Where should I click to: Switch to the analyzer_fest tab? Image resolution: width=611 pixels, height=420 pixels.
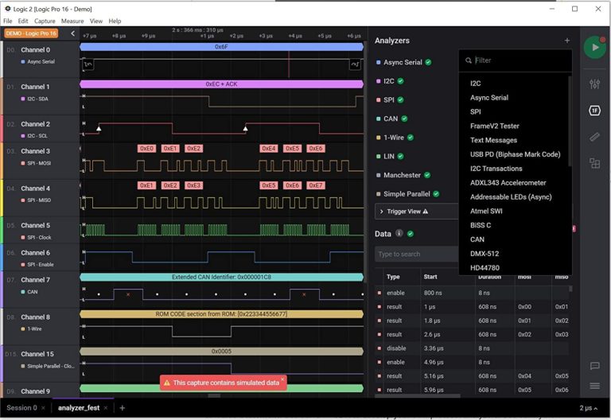(79, 408)
